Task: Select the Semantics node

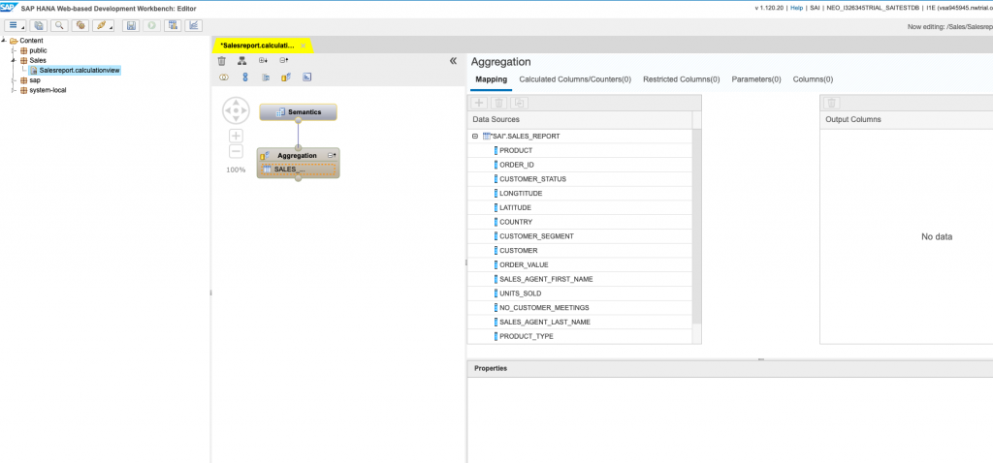Action: coord(299,112)
